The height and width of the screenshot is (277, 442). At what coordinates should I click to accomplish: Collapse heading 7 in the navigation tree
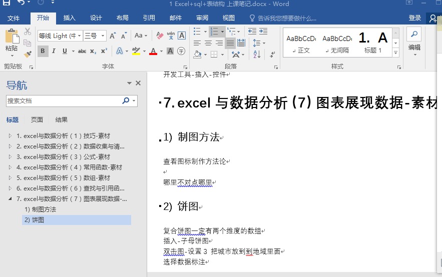[x=11, y=199]
